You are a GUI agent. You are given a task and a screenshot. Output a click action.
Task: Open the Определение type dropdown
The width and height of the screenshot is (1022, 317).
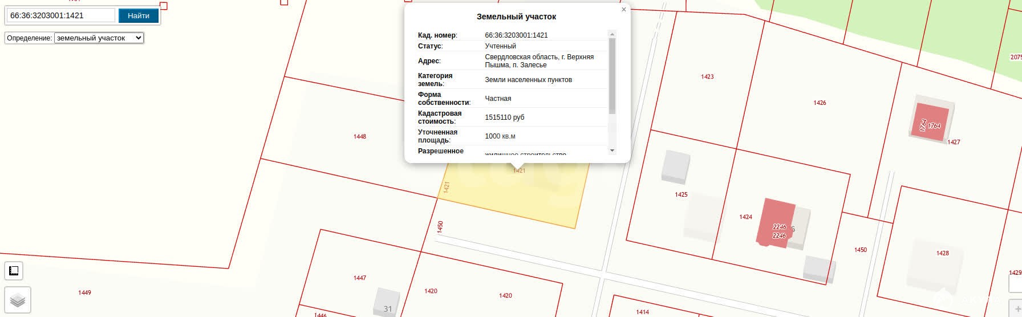(x=99, y=38)
